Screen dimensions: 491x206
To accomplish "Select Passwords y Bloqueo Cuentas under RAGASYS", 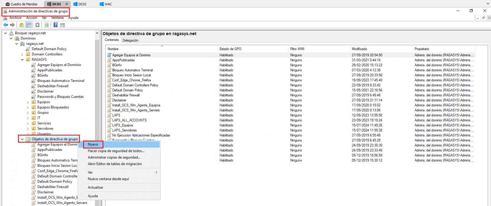I will (60, 97).
